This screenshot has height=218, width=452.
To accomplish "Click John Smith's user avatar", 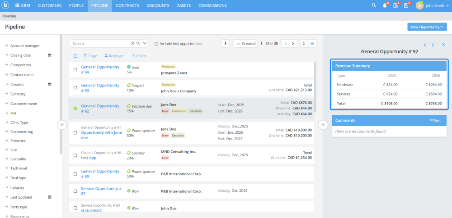I will pos(419,5).
